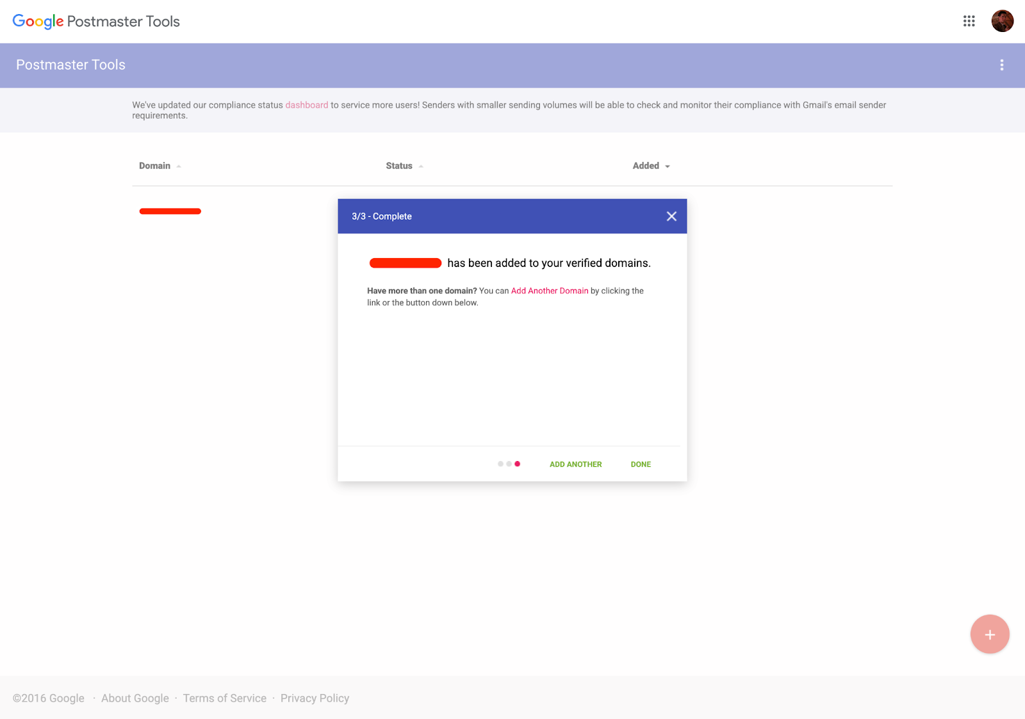1025x719 pixels.
Task: Open the Terms of Service link
Action: click(x=225, y=698)
